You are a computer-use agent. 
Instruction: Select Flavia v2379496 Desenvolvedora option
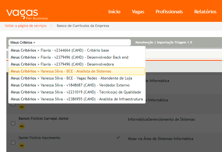(77, 64)
